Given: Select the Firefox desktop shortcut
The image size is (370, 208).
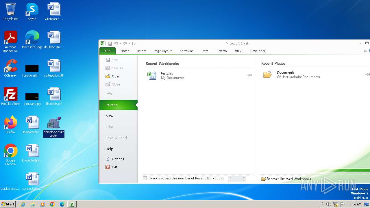Looking at the screenshot, I should point(10,125).
